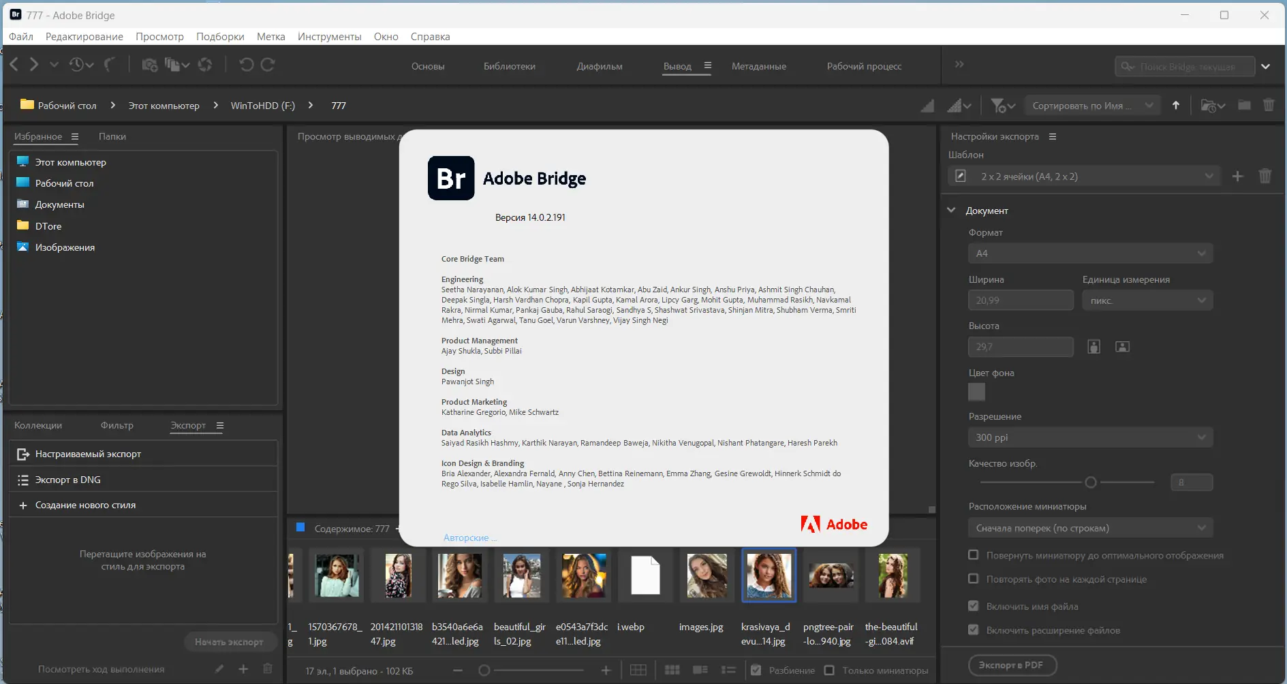
Task: Switch to details view icon
Action: click(700, 670)
